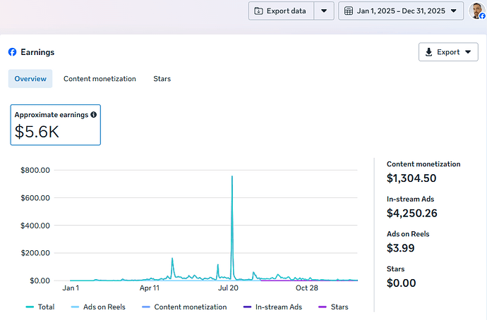Viewport: 487px width, 320px height.
Task: Open the Stars tab
Action: pos(162,79)
